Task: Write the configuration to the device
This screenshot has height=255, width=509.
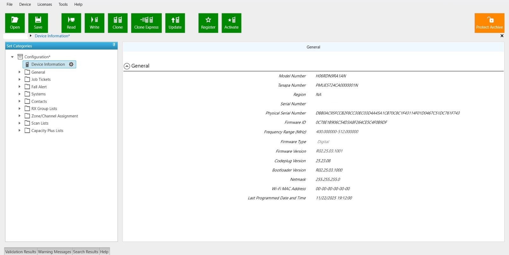Action: [x=94, y=23]
